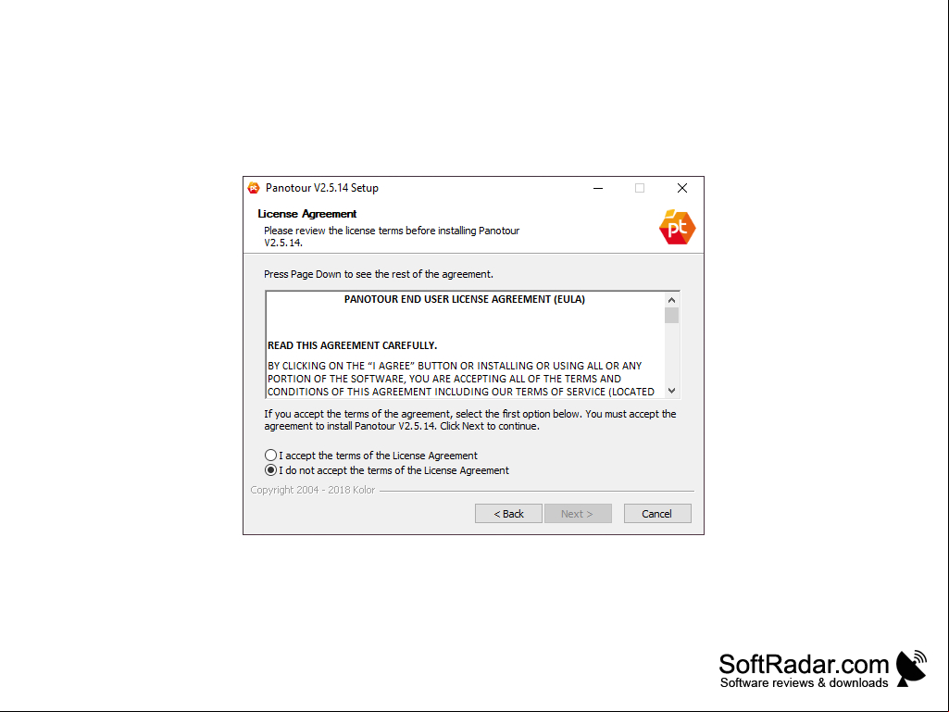Minimize the Panotour Setup window
Viewport: 949px width, 712px height.
[x=598, y=188]
